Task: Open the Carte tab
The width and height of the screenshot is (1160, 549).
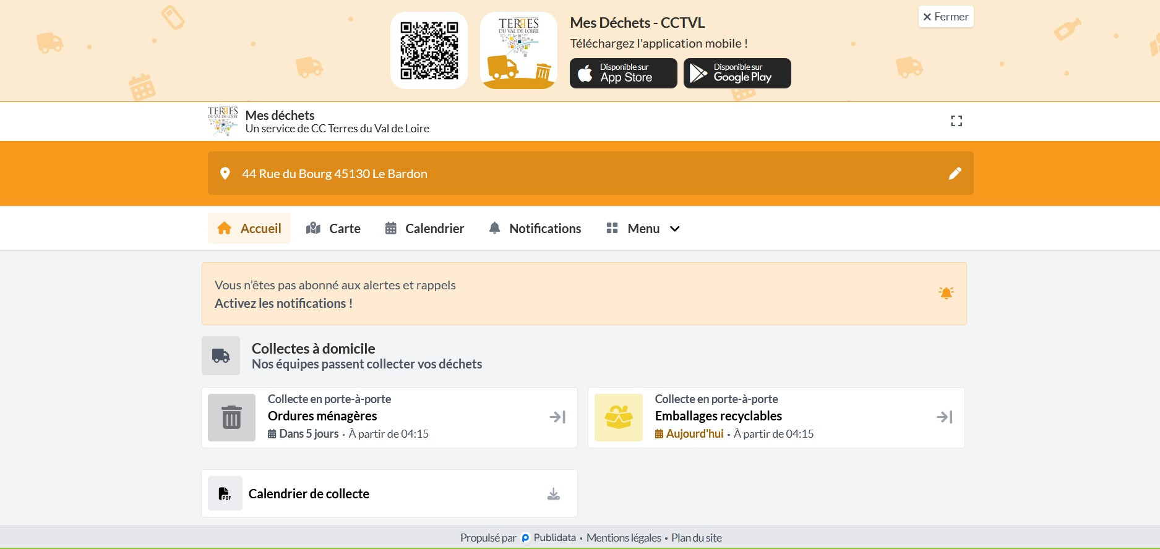Action: [333, 229]
